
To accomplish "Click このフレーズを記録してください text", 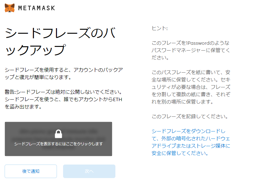I will pos(190,116).
